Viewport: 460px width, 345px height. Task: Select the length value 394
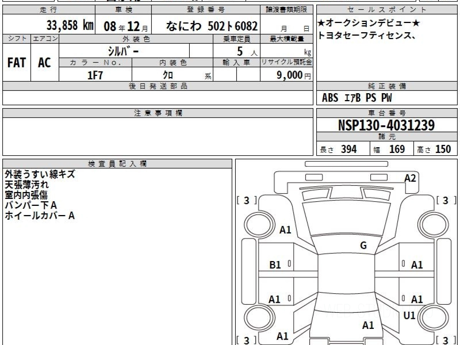[x=349, y=149]
